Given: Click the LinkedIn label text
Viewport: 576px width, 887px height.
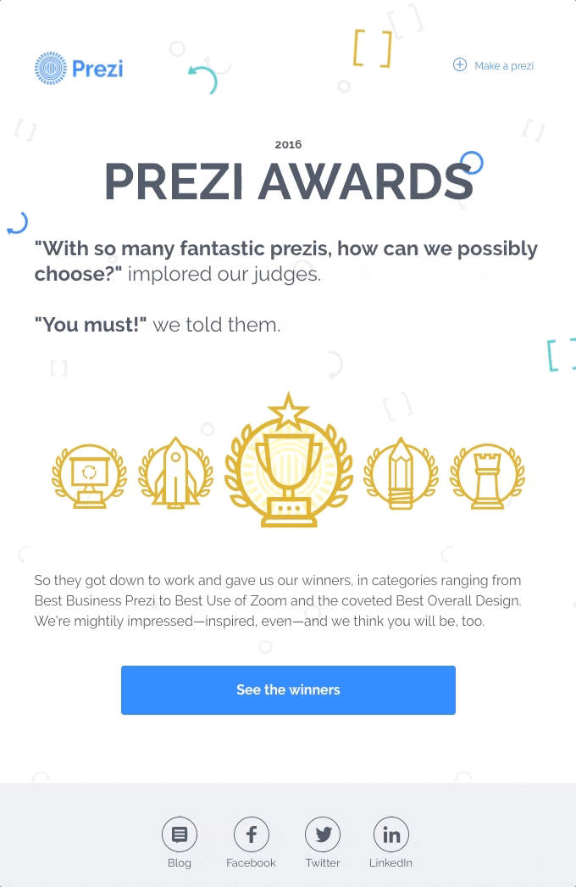Looking at the screenshot, I should coord(390,862).
